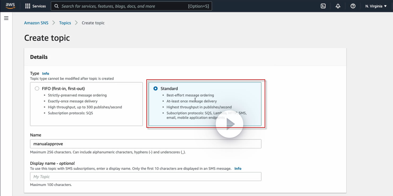The height and width of the screenshot is (196, 393).
Task: Click 'High throughput, up to 300 publishes/second' text
Action: click(x=85, y=107)
